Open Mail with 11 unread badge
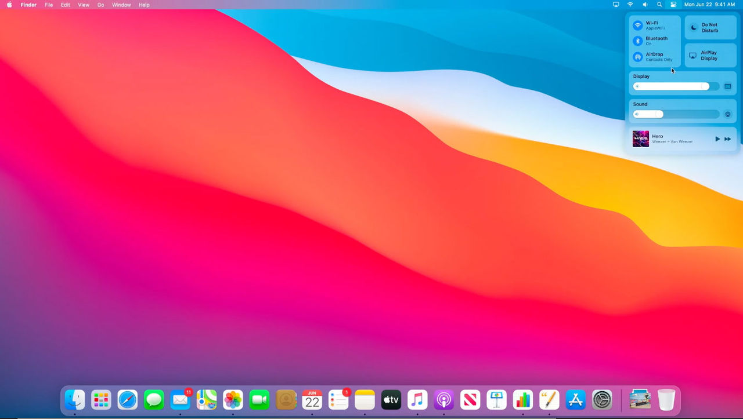The image size is (743, 419). [x=181, y=399]
